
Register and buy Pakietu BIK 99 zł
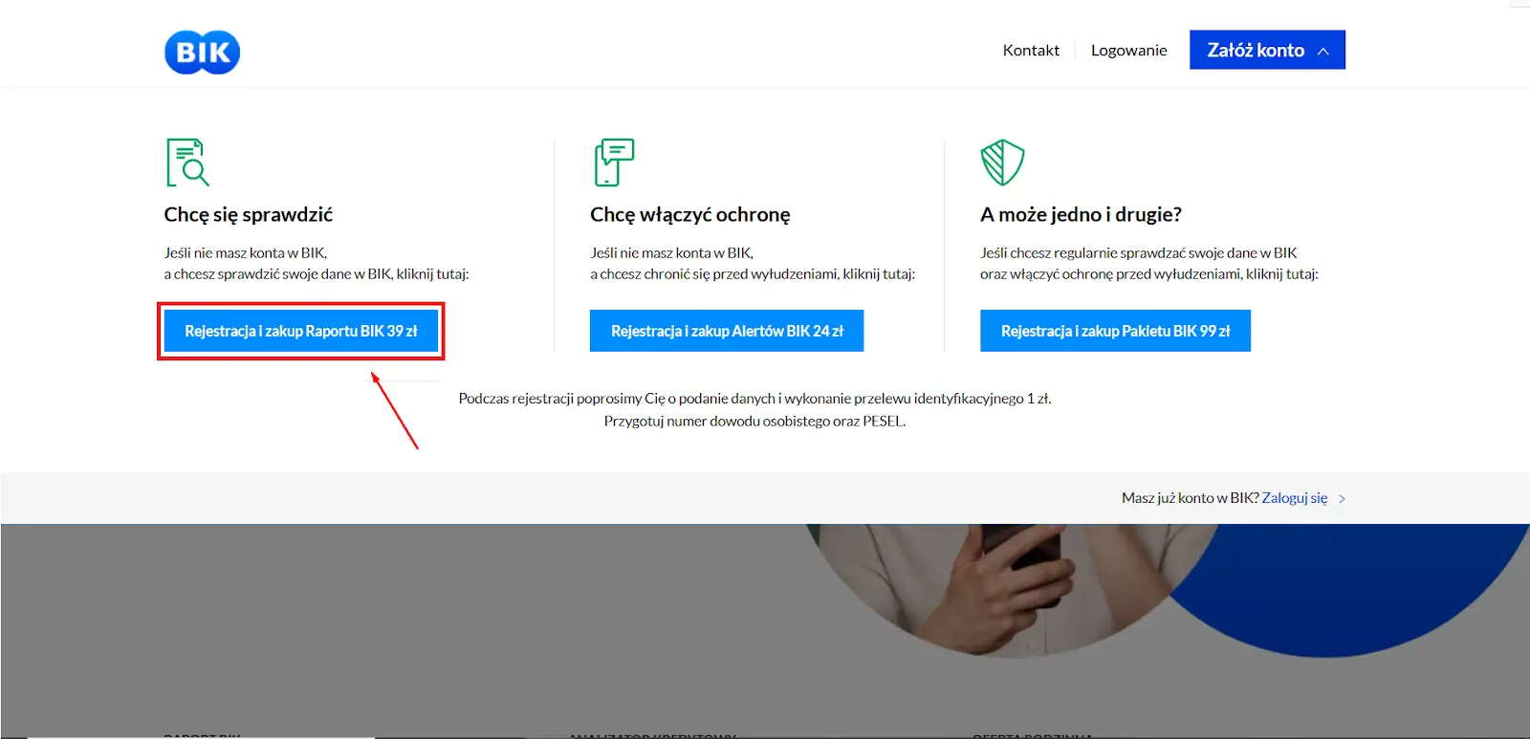1115,331
